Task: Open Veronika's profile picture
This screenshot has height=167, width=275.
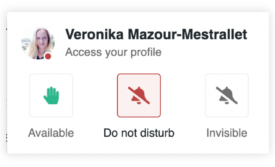Action: [x=38, y=43]
